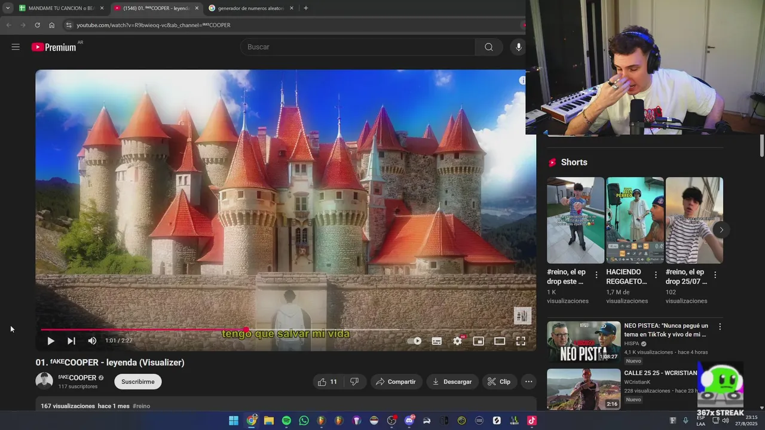Open the 'HACIENDO REGGAETO...' Short thumbnail

pos(635,220)
